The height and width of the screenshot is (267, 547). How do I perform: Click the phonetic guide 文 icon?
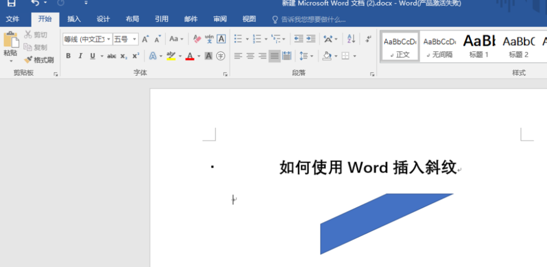tap(209, 39)
